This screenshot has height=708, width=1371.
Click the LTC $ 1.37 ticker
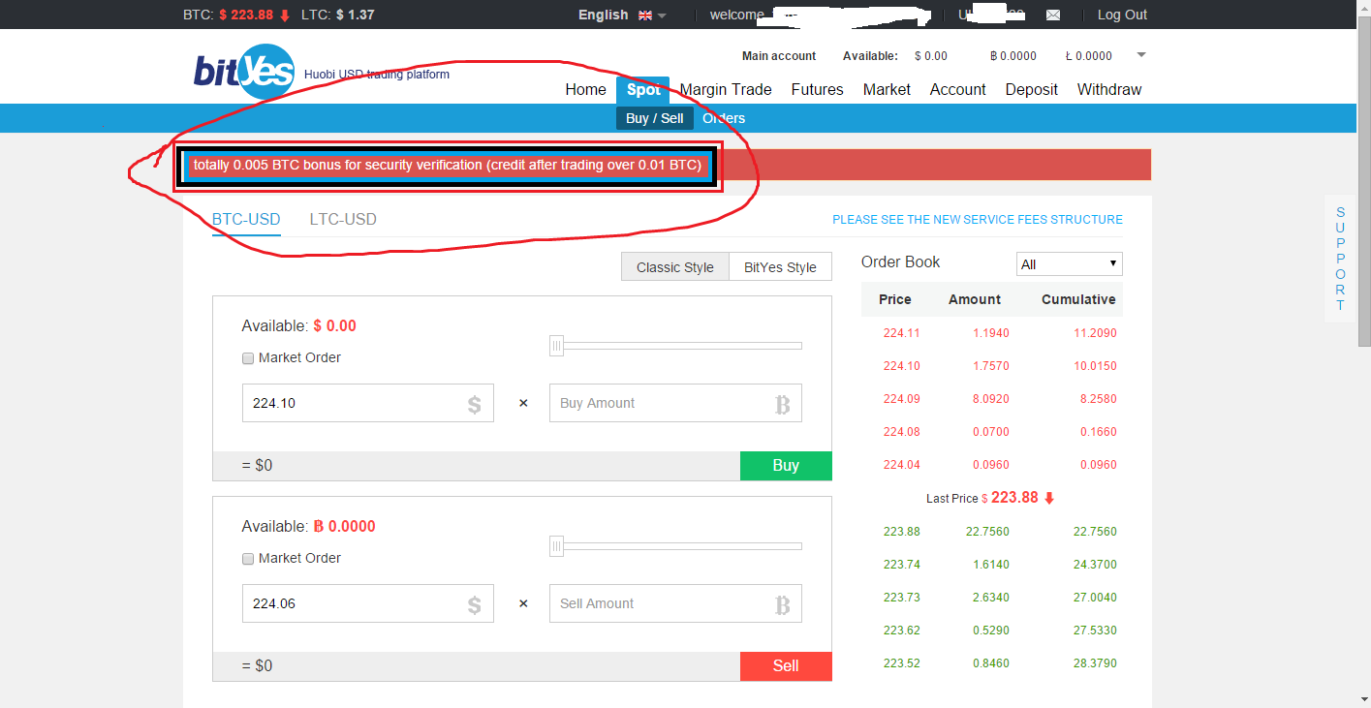tap(338, 15)
